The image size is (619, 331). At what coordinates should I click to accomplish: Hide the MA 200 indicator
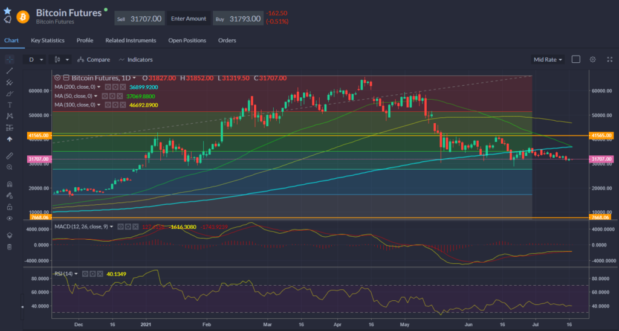[108, 87]
